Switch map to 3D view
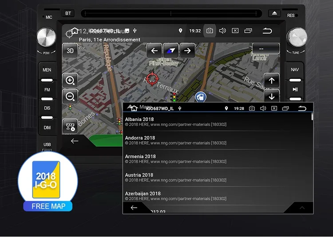 pyautogui.click(x=70, y=51)
